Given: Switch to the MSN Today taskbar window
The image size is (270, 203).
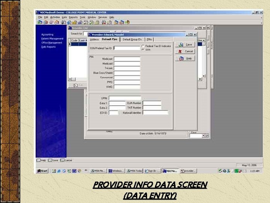Looking at the screenshot, I should coord(135,171).
